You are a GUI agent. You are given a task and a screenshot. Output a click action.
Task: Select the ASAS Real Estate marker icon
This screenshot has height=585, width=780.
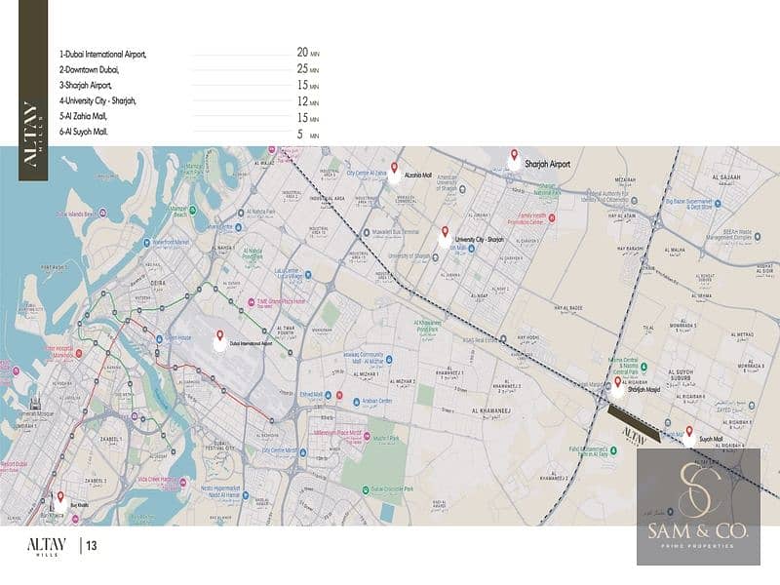[x=503, y=339]
